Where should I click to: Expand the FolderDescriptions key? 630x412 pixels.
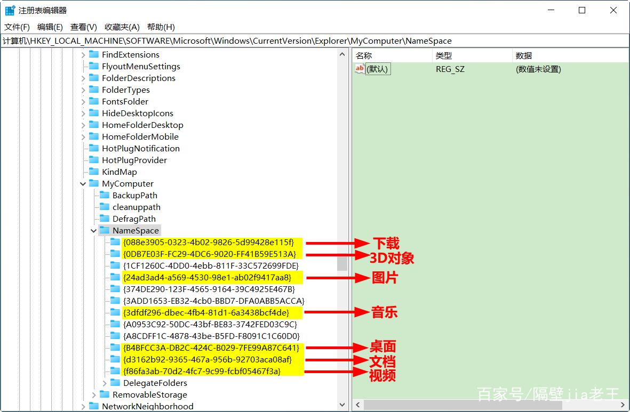(83, 78)
